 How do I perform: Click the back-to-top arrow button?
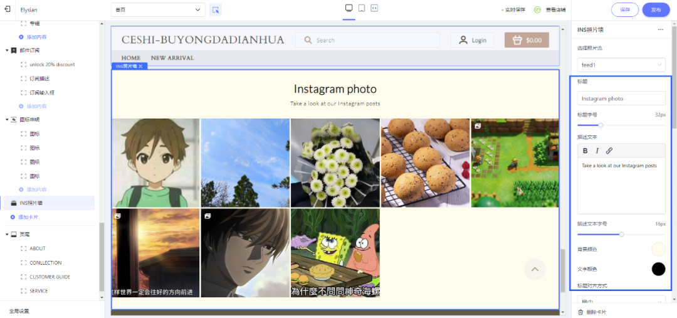[x=535, y=269]
